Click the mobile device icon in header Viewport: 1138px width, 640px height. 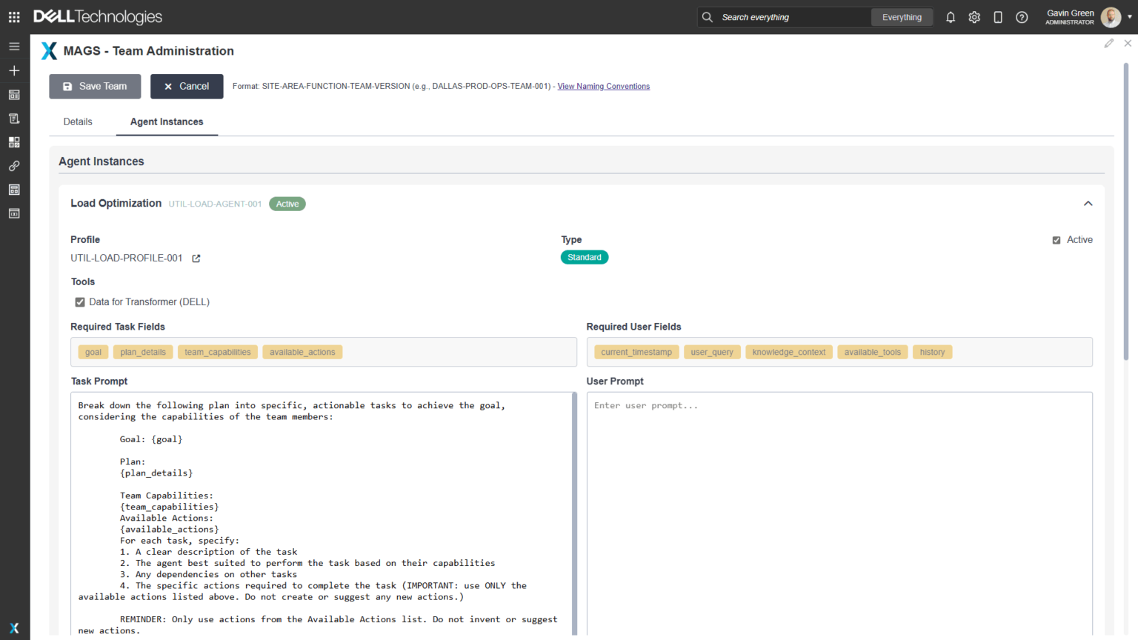click(998, 17)
